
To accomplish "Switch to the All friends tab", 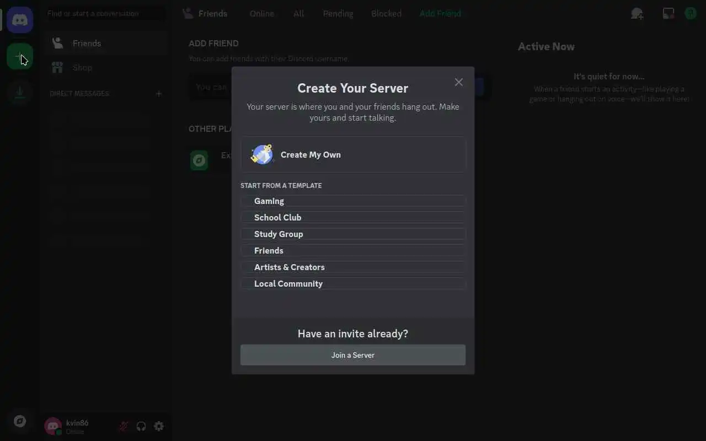I will pos(298,13).
